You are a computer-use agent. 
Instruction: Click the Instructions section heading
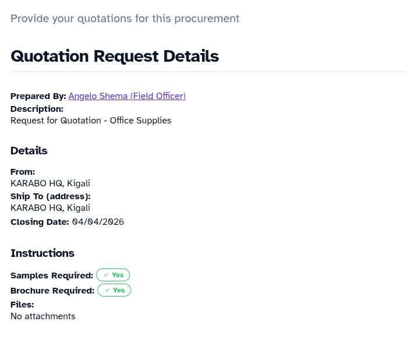43,253
